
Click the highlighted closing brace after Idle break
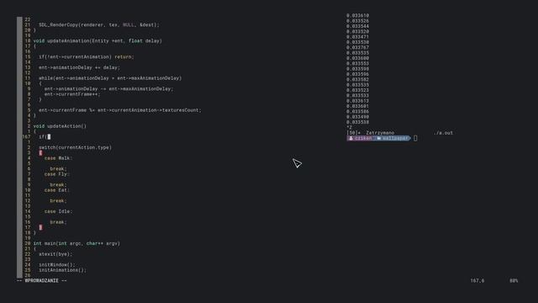click(40, 227)
